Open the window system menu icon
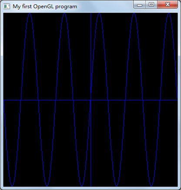The width and height of the screenshot is (181, 190). click(x=7, y=7)
